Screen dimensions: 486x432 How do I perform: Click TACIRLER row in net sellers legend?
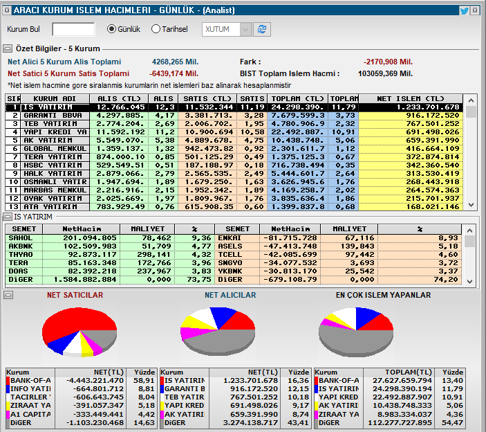(x=81, y=397)
